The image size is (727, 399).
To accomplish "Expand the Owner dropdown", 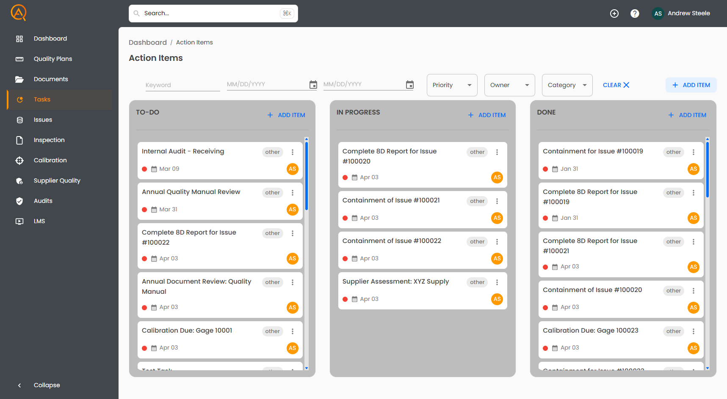I will pyautogui.click(x=510, y=85).
